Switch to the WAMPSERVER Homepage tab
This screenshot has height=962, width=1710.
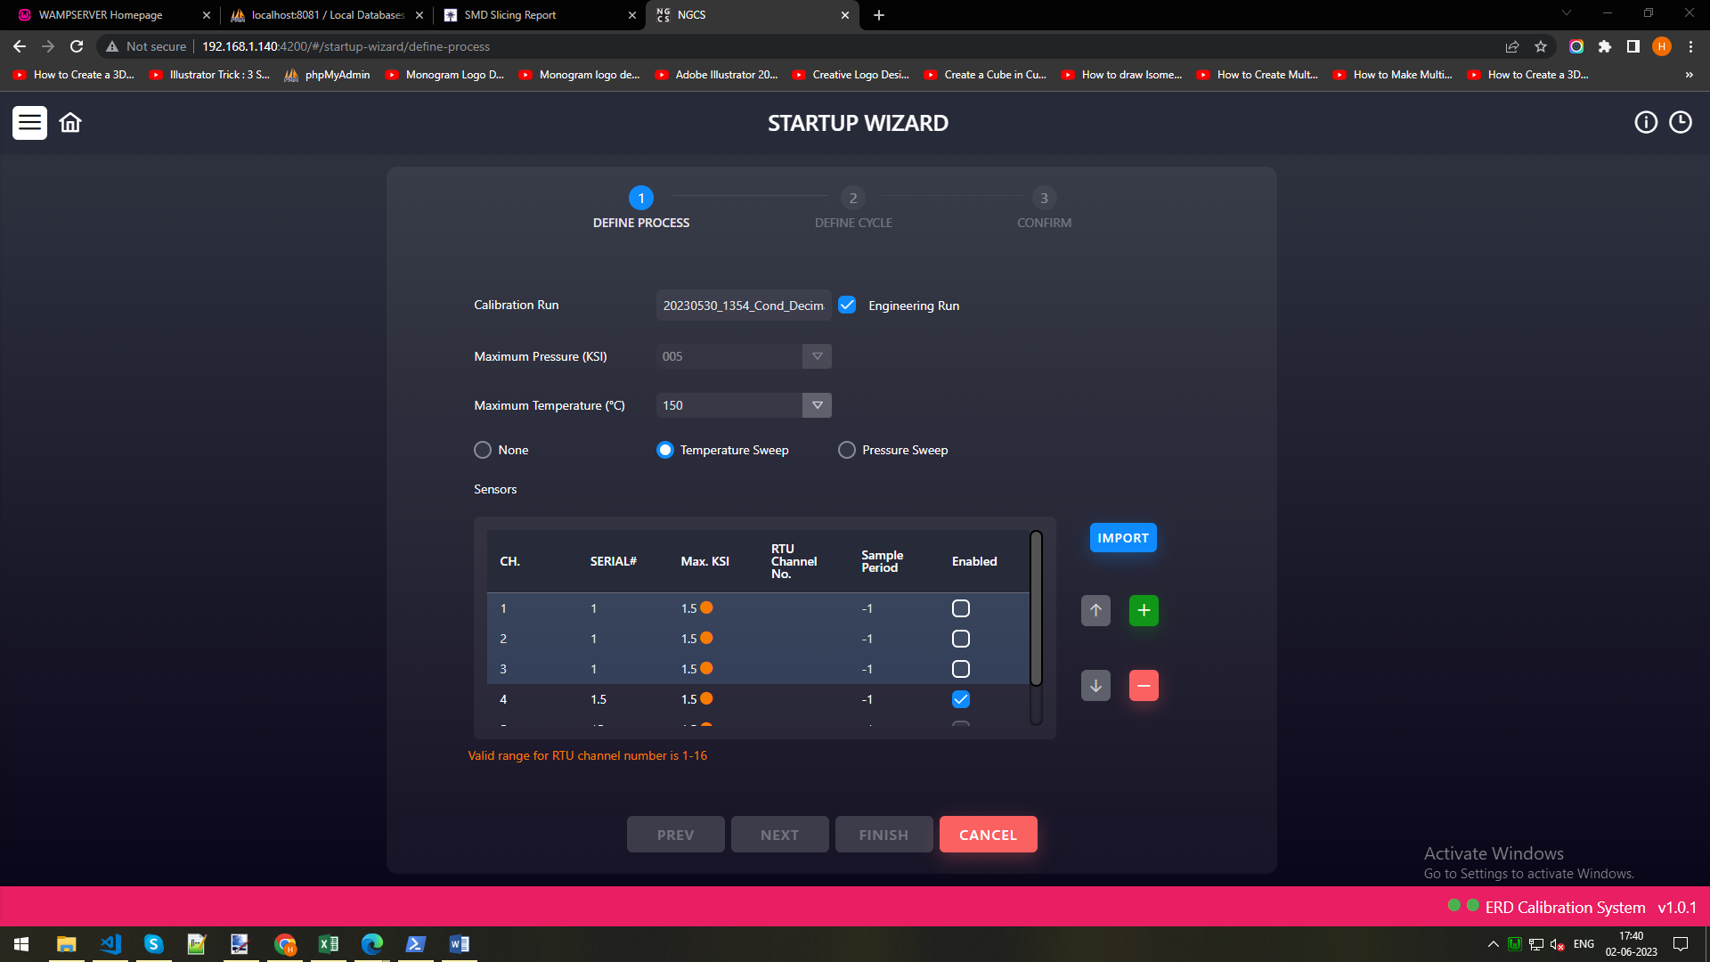tap(100, 15)
